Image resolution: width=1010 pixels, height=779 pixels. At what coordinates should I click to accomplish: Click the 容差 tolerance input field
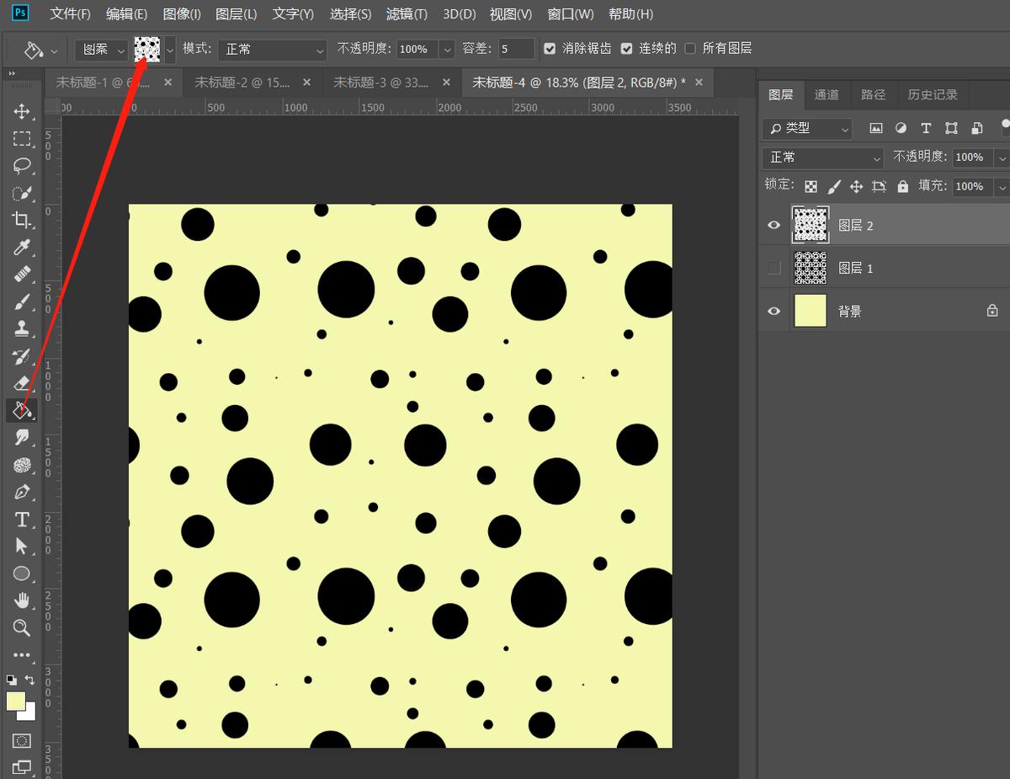tap(516, 49)
